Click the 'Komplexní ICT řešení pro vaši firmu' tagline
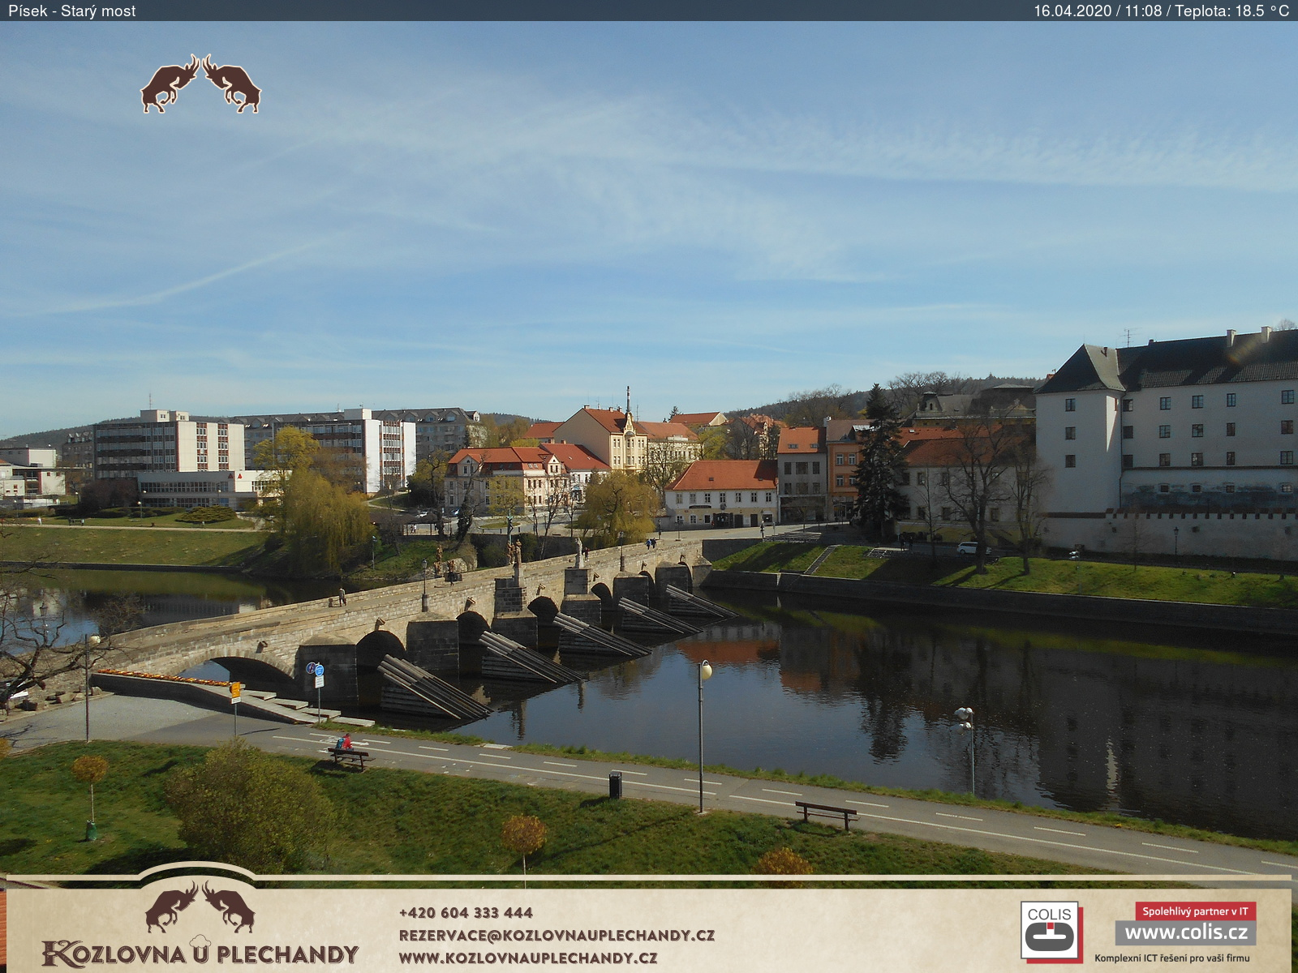 pos(1171,958)
